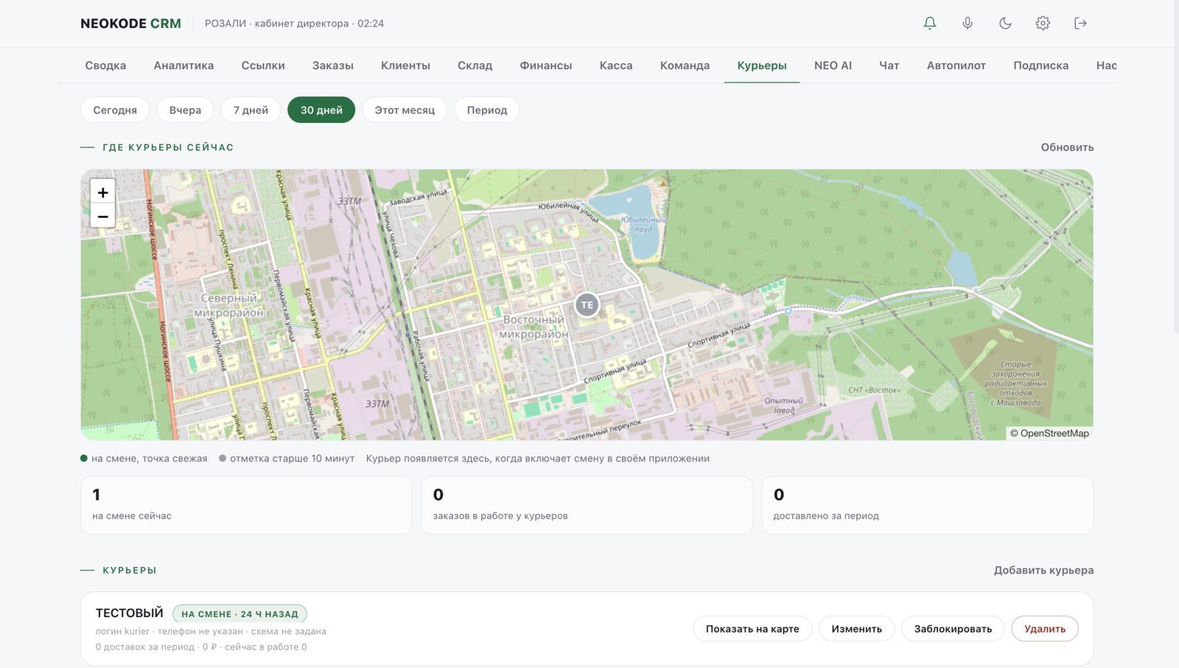The width and height of the screenshot is (1179, 668).
Task: Open the Автопилот tab
Action: 956,66
